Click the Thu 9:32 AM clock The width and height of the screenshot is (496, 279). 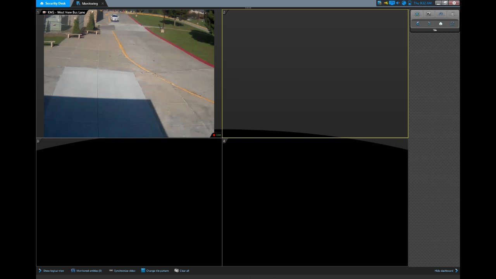coord(422,3)
